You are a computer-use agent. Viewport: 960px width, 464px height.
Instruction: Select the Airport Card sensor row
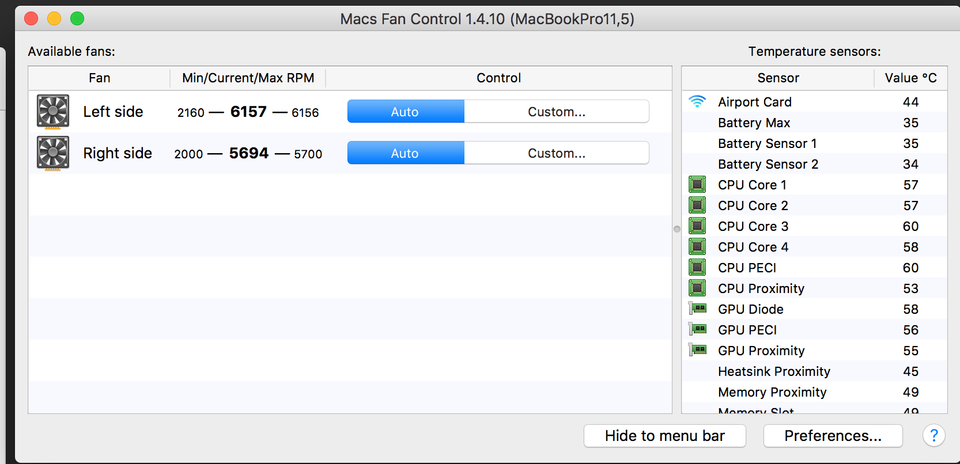[x=814, y=102]
